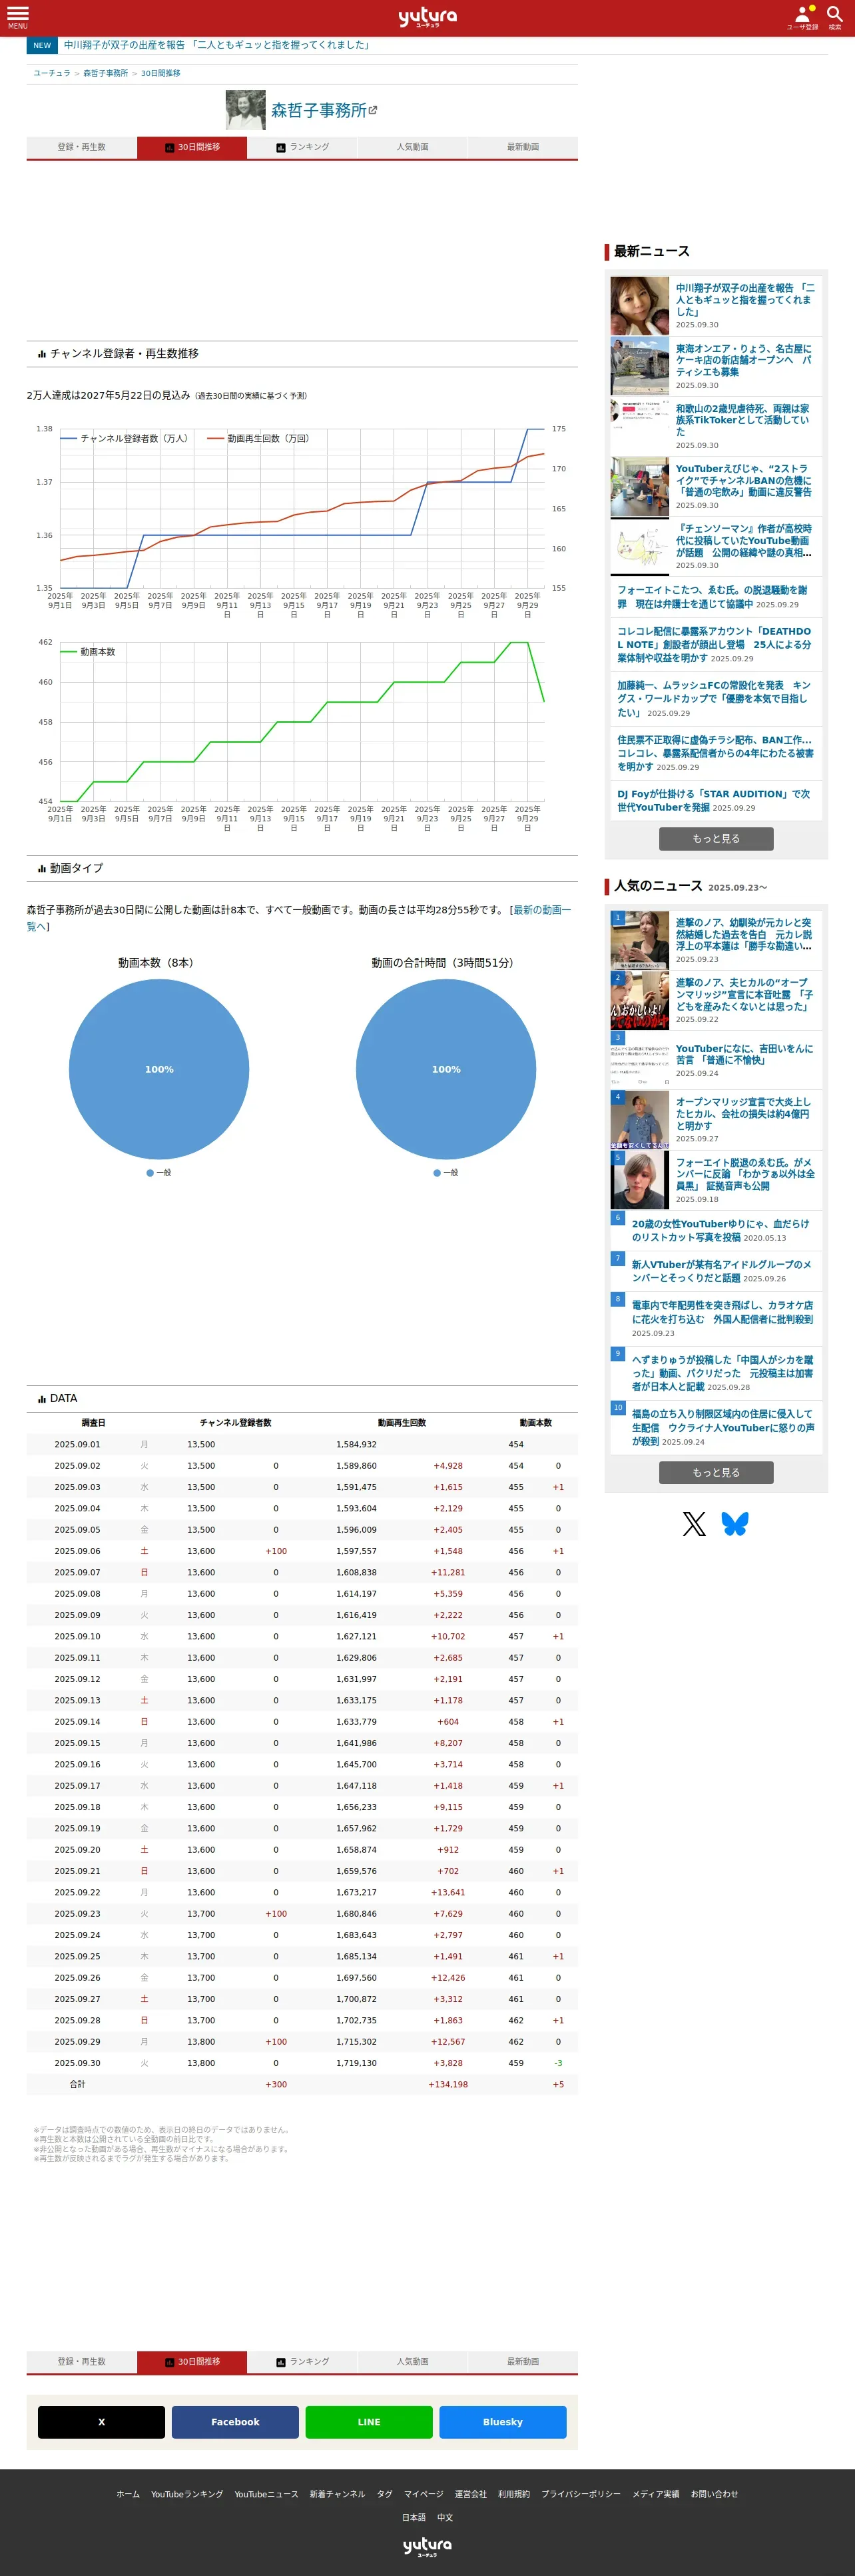Image resolution: width=855 pixels, height=2576 pixels.
Task: Share via Bluesky button
Action: click(502, 2422)
